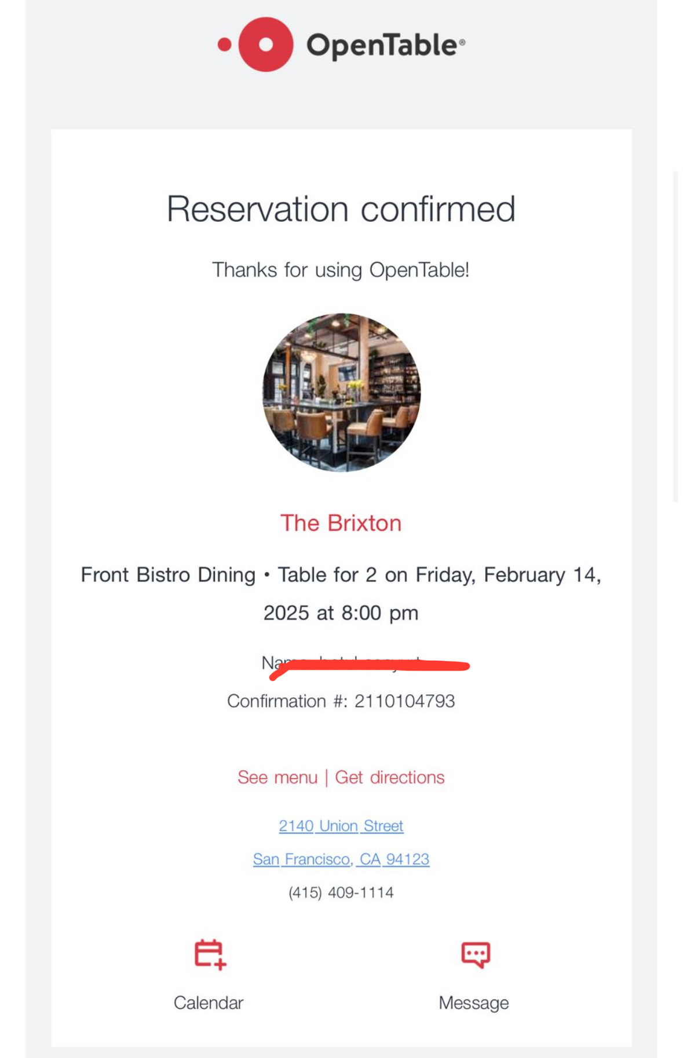The height and width of the screenshot is (1058, 683).
Task: Click the small red dot beside logo
Action: click(x=225, y=45)
